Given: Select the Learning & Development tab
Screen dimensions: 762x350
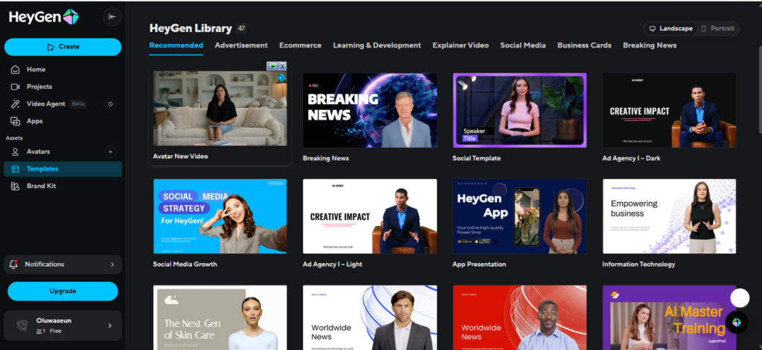Looking at the screenshot, I should tap(377, 45).
